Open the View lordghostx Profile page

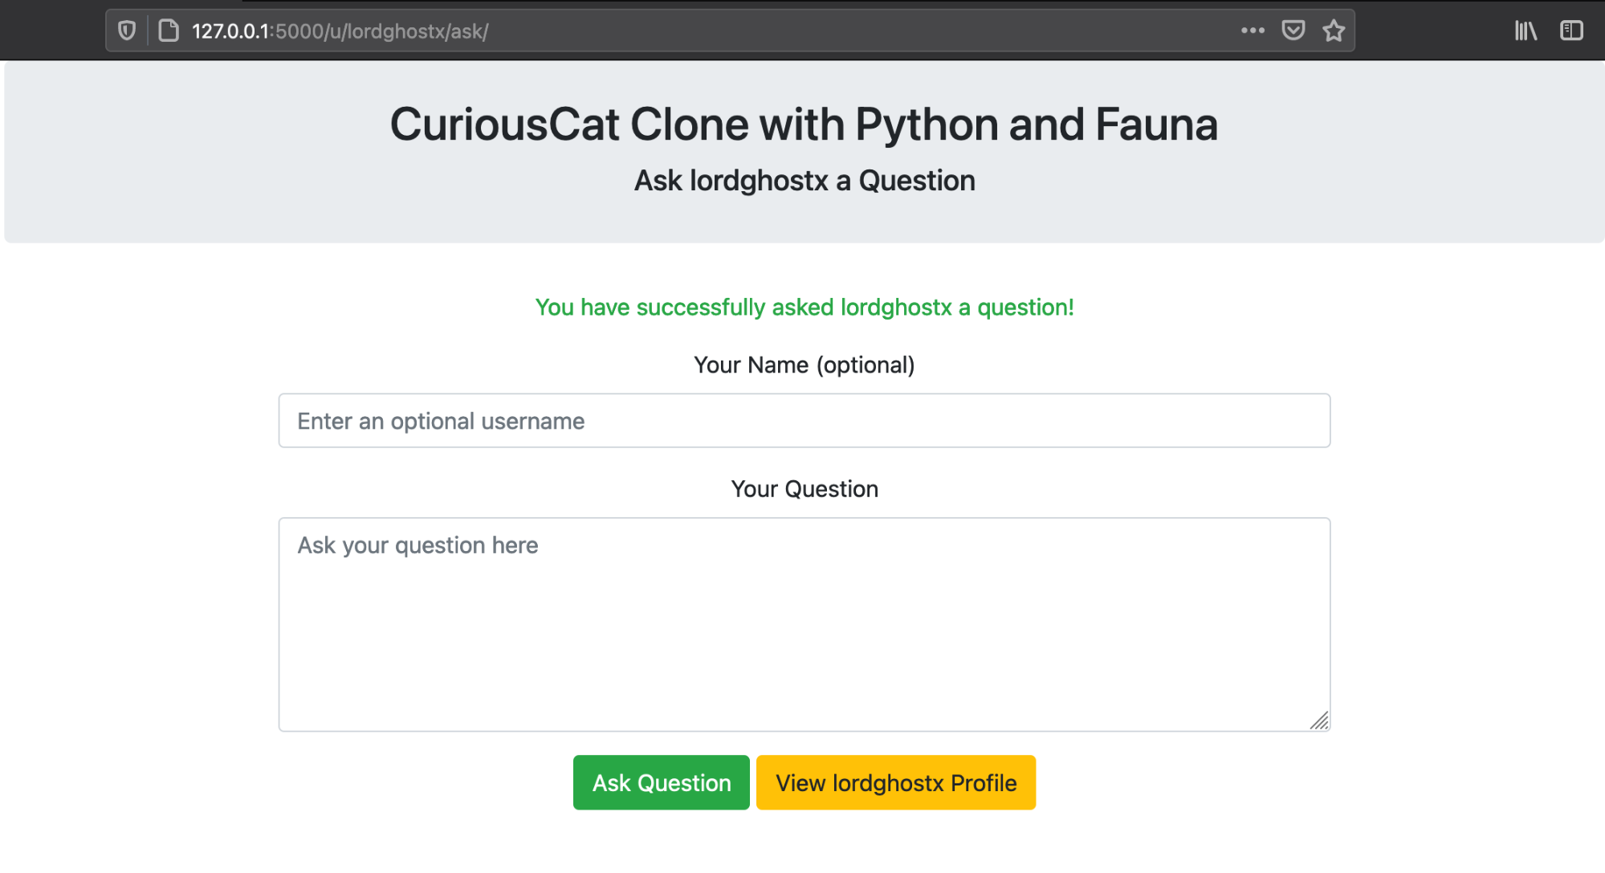click(x=895, y=782)
